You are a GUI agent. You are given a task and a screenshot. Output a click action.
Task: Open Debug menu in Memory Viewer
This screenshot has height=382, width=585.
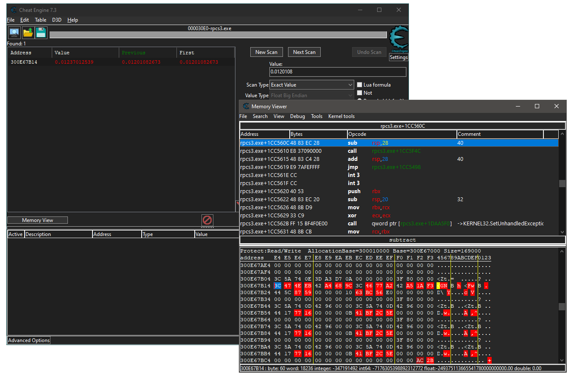pyautogui.click(x=297, y=116)
